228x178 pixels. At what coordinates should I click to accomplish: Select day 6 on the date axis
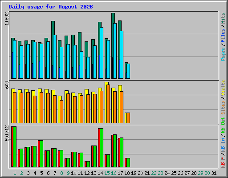tap(48, 173)
